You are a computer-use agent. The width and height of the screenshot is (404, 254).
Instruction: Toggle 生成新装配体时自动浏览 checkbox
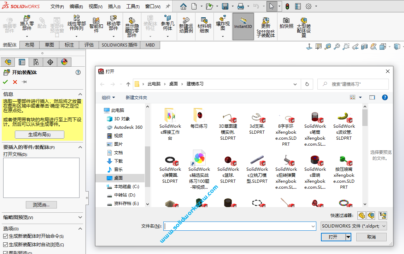point(5,245)
